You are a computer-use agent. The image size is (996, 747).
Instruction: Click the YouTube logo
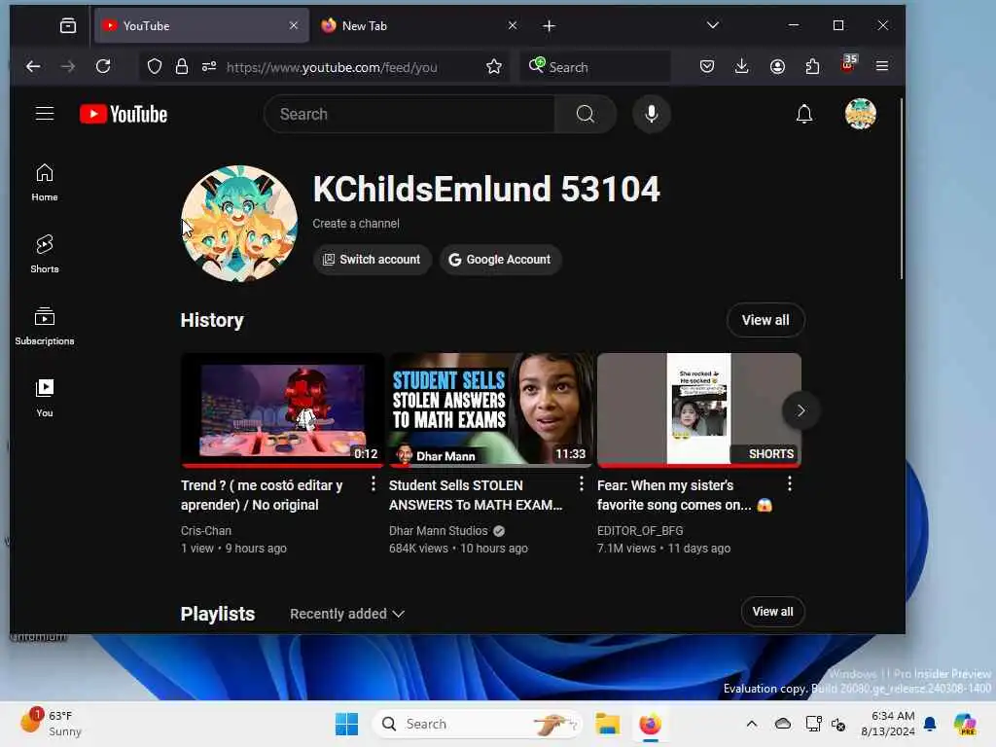[x=124, y=115]
